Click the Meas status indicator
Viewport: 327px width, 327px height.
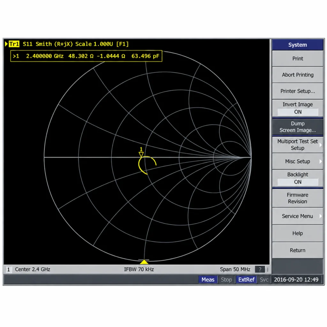[x=208, y=280]
